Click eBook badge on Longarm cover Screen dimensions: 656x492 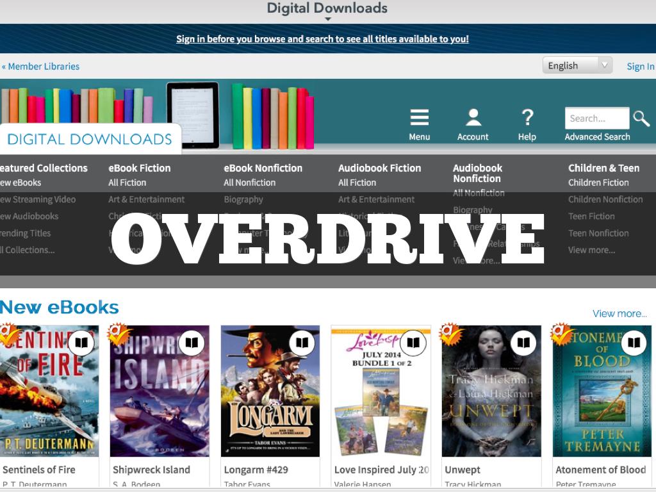click(x=302, y=343)
